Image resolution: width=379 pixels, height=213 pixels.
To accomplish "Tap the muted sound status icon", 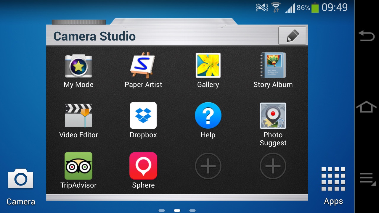I will 262,7.
